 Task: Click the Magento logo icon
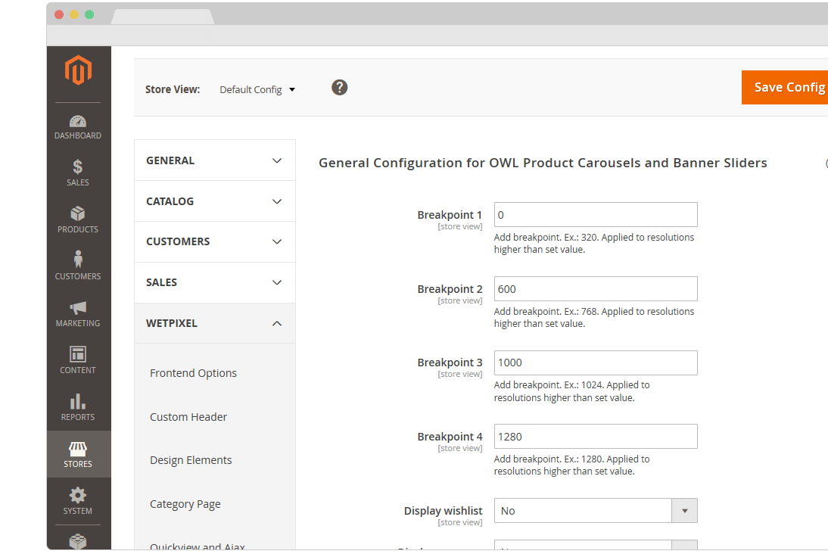78,70
